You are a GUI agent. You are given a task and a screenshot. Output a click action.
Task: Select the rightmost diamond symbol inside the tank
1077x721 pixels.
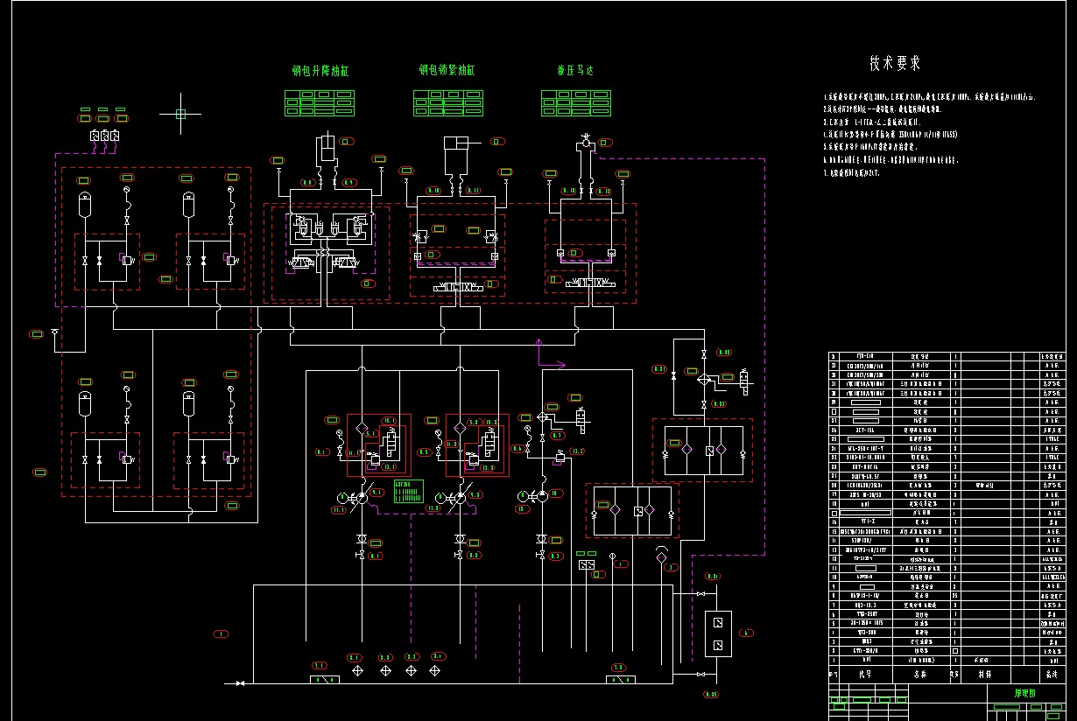click(x=434, y=670)
